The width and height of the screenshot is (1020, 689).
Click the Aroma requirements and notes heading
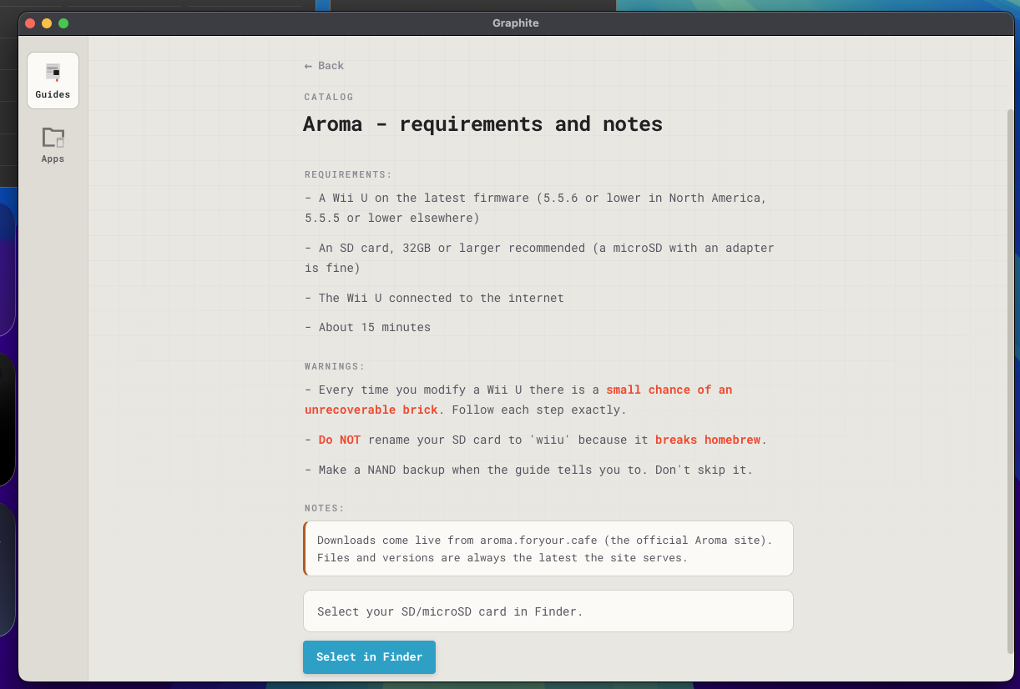[482, 124]
